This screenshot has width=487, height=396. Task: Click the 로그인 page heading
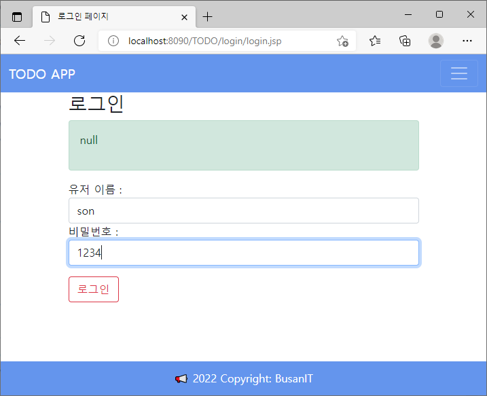[x=96, y=104]
